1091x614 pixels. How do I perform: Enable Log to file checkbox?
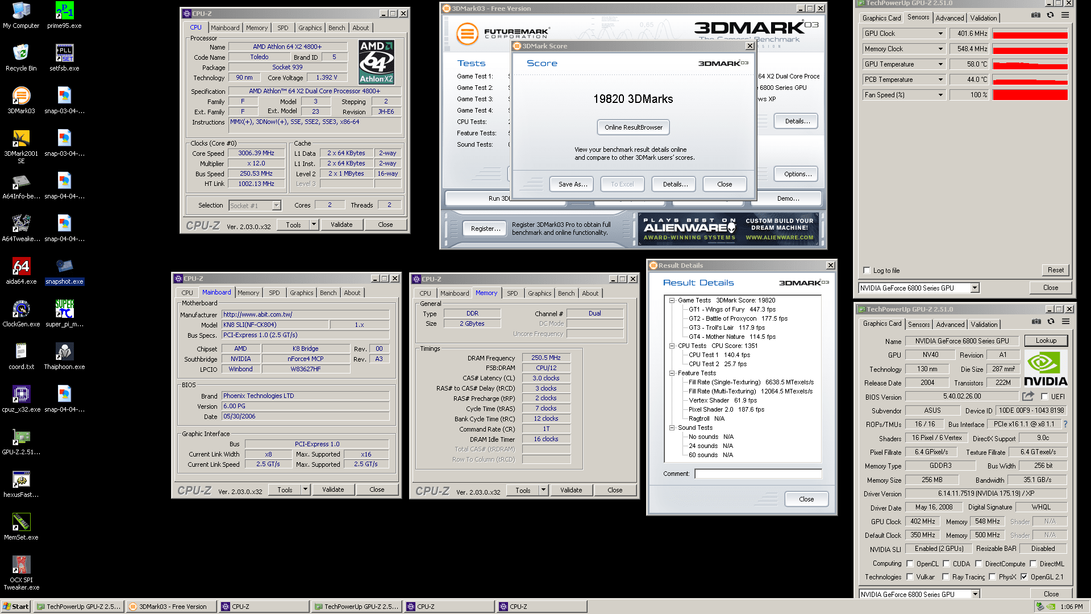coord(867,271)
